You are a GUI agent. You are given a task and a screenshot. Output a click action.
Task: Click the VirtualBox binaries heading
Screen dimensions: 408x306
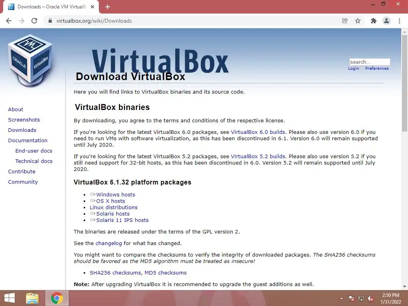(x=112, y=107)
